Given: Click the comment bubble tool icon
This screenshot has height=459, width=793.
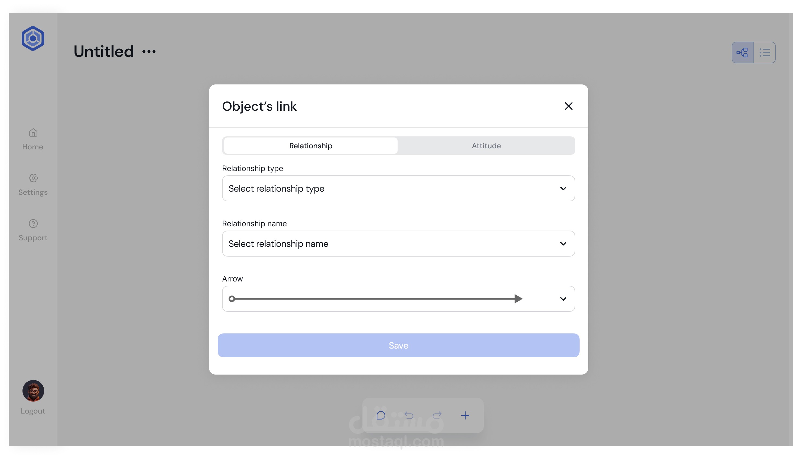Looking at the screenshot, I should coord(381,415).
